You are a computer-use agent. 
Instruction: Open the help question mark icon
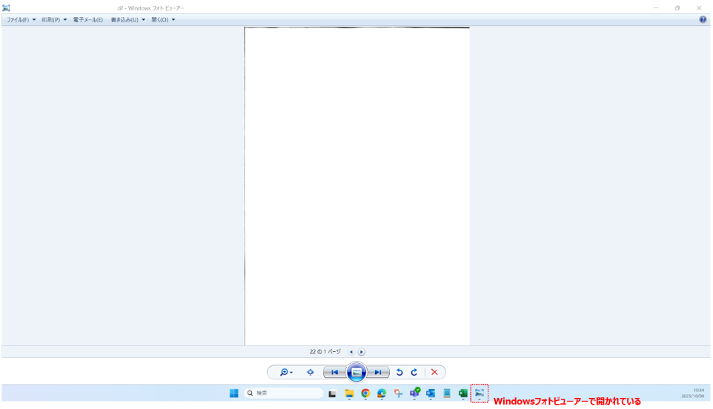[703, 20]
